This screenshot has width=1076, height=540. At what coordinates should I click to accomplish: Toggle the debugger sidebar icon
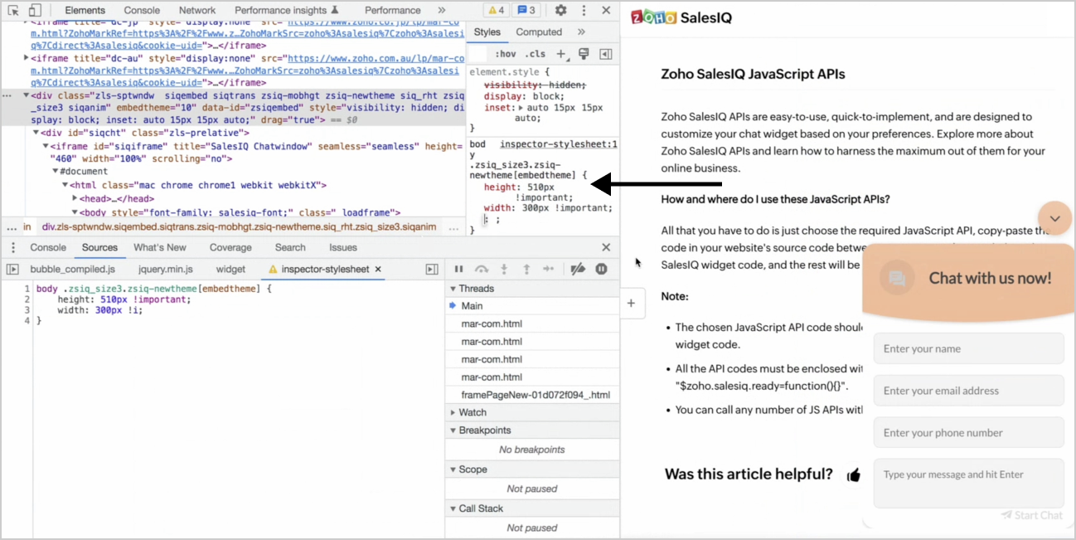point(432,269)
